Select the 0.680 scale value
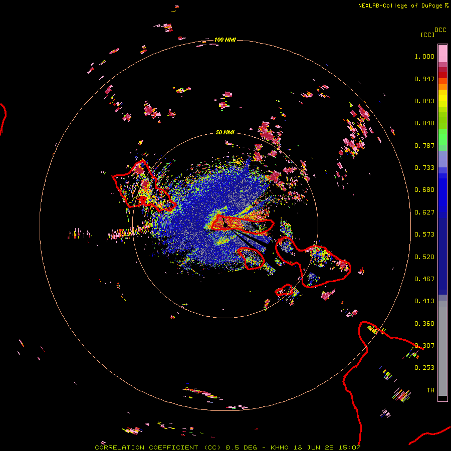 click(x=424, y=190)
